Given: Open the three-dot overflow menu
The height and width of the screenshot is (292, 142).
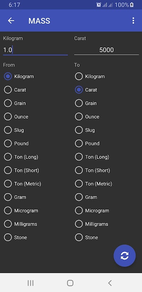Looking at the screenshot, I should click(x=133, y=20).
